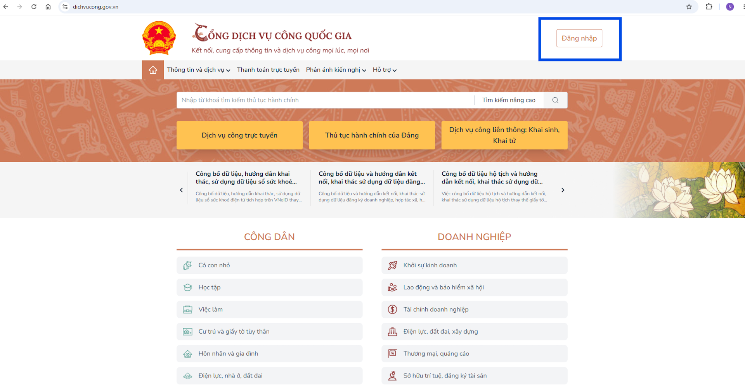Show previous news with left arrow
Image resolution: width=745 pixels, height=386 pixels.
tap(181, 190)
